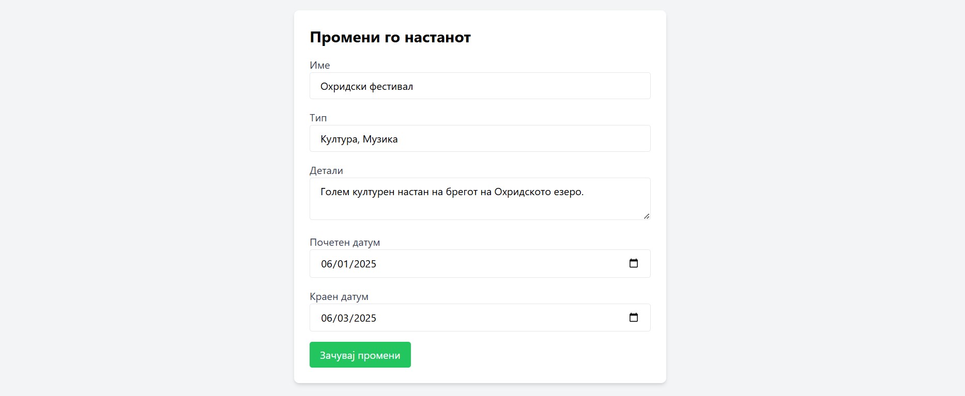Click the Промени го настанот heading
Viewport: 965px width, 396px height.
(390, 38)
